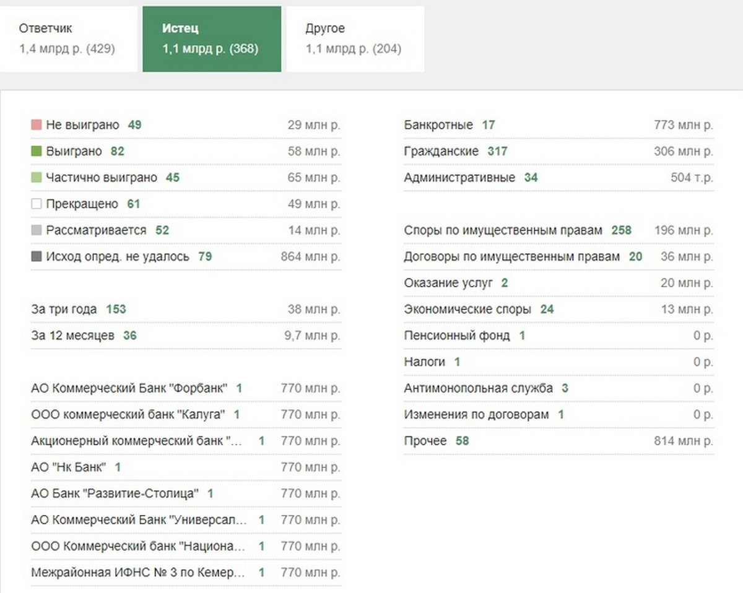The image size is (743, 593).
Task: Click the 306 млн р. civil amount
Action: pos(684,151)
